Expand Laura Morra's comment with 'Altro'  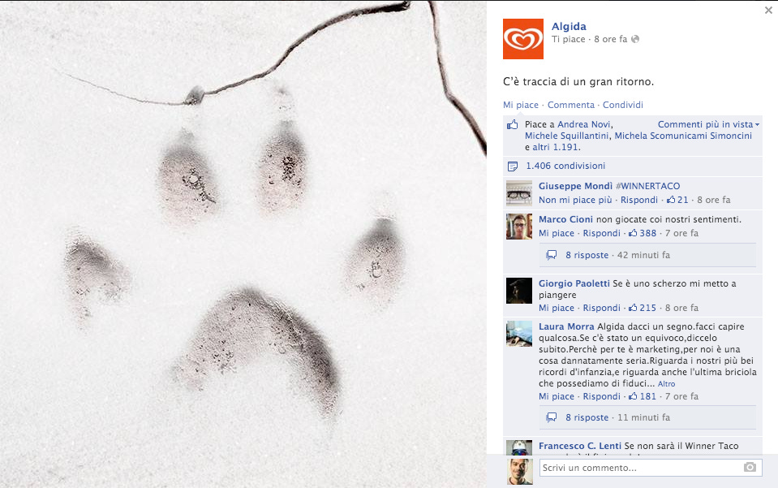click(x=666, y=384)
